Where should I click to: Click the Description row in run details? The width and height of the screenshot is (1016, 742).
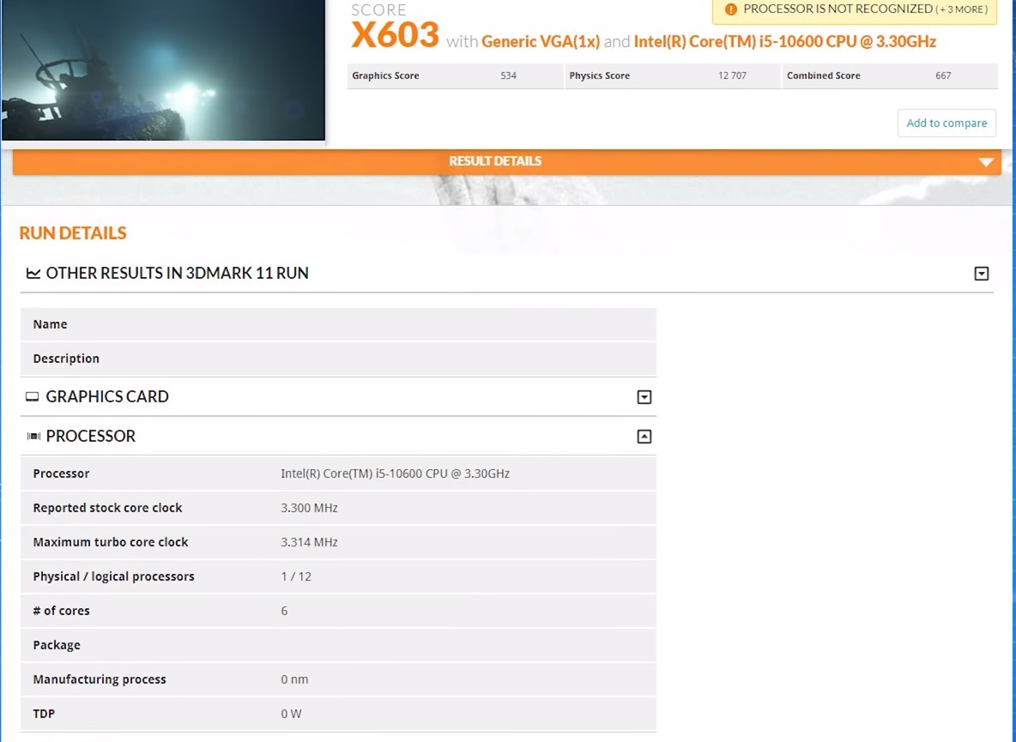click(338, 359)
